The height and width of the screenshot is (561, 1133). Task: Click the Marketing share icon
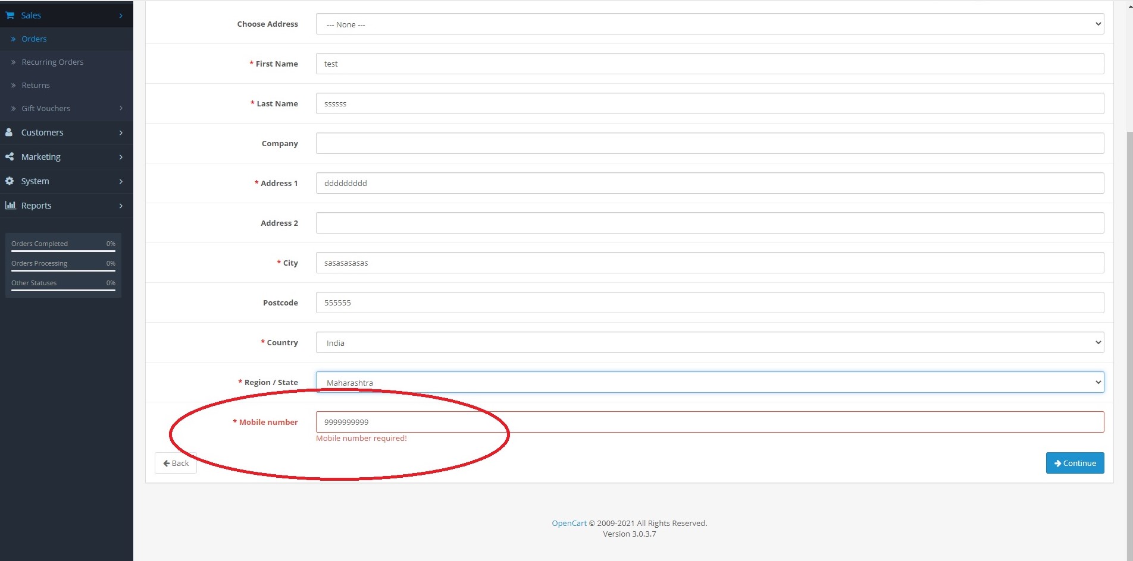click(x=9, y=156)
